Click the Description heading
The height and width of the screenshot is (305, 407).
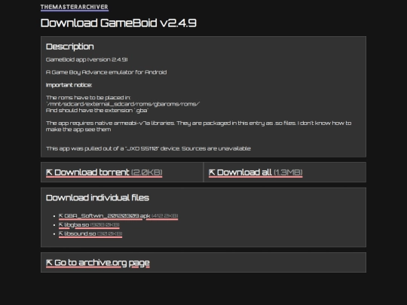tap(70, 47)
